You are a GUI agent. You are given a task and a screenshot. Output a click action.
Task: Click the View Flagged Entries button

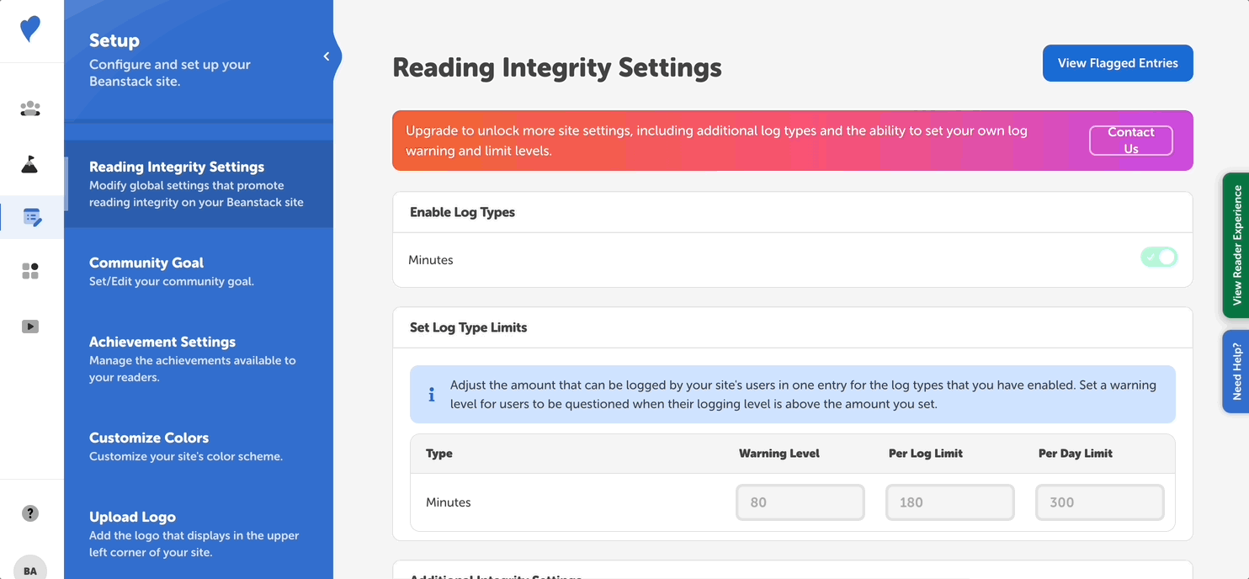1118,63
